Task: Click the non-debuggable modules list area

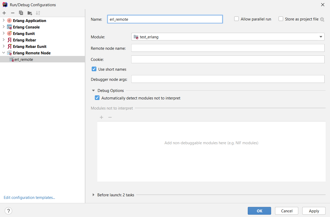Action: 211,151
